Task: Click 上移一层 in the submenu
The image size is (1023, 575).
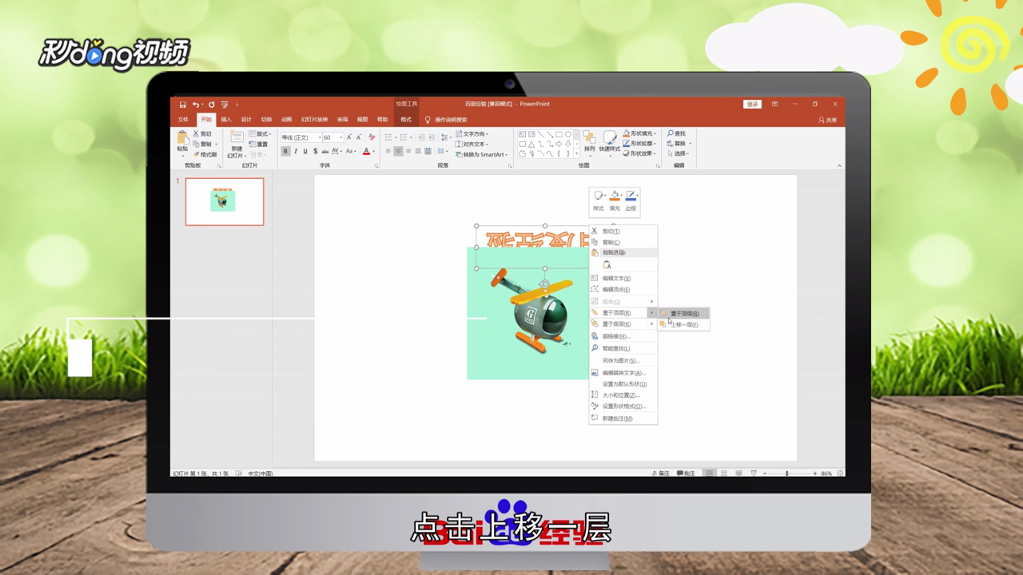Action: 684,324
